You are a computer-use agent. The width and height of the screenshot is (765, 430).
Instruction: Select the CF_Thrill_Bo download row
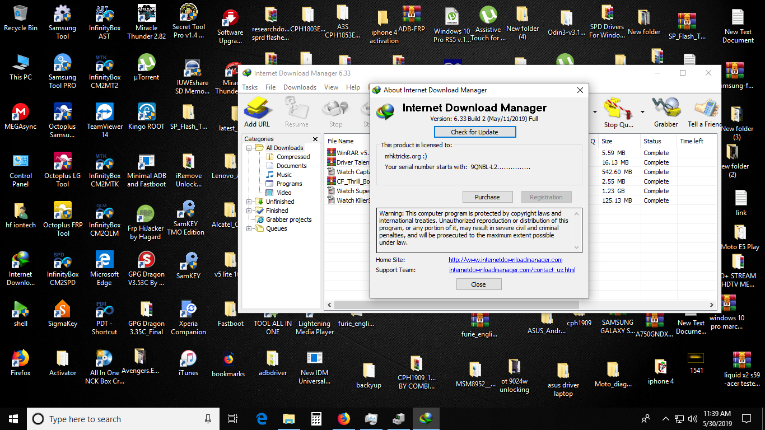pyautogui.click(x=348, y=181)
